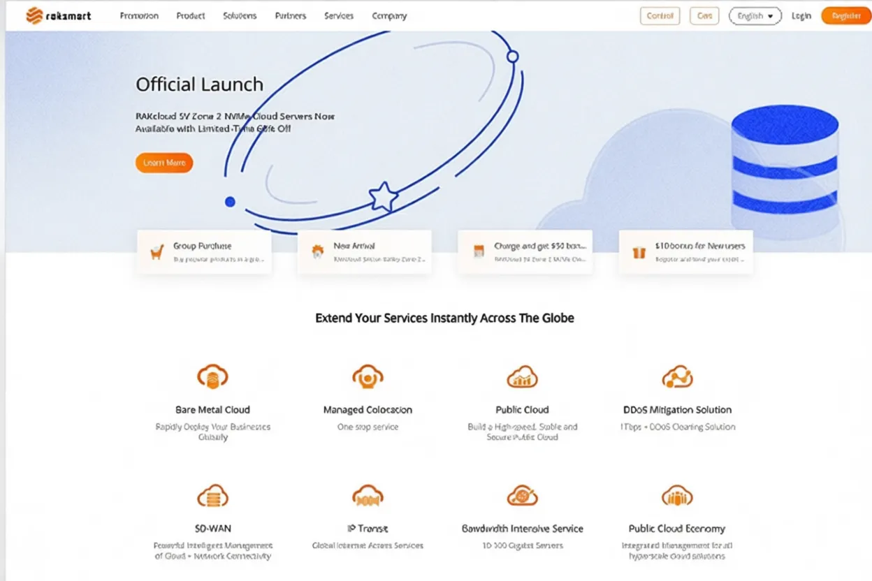This screenshot has width=872, height=581.
Task: Open Public Cloud via its icon
Action: click(522, 376)
